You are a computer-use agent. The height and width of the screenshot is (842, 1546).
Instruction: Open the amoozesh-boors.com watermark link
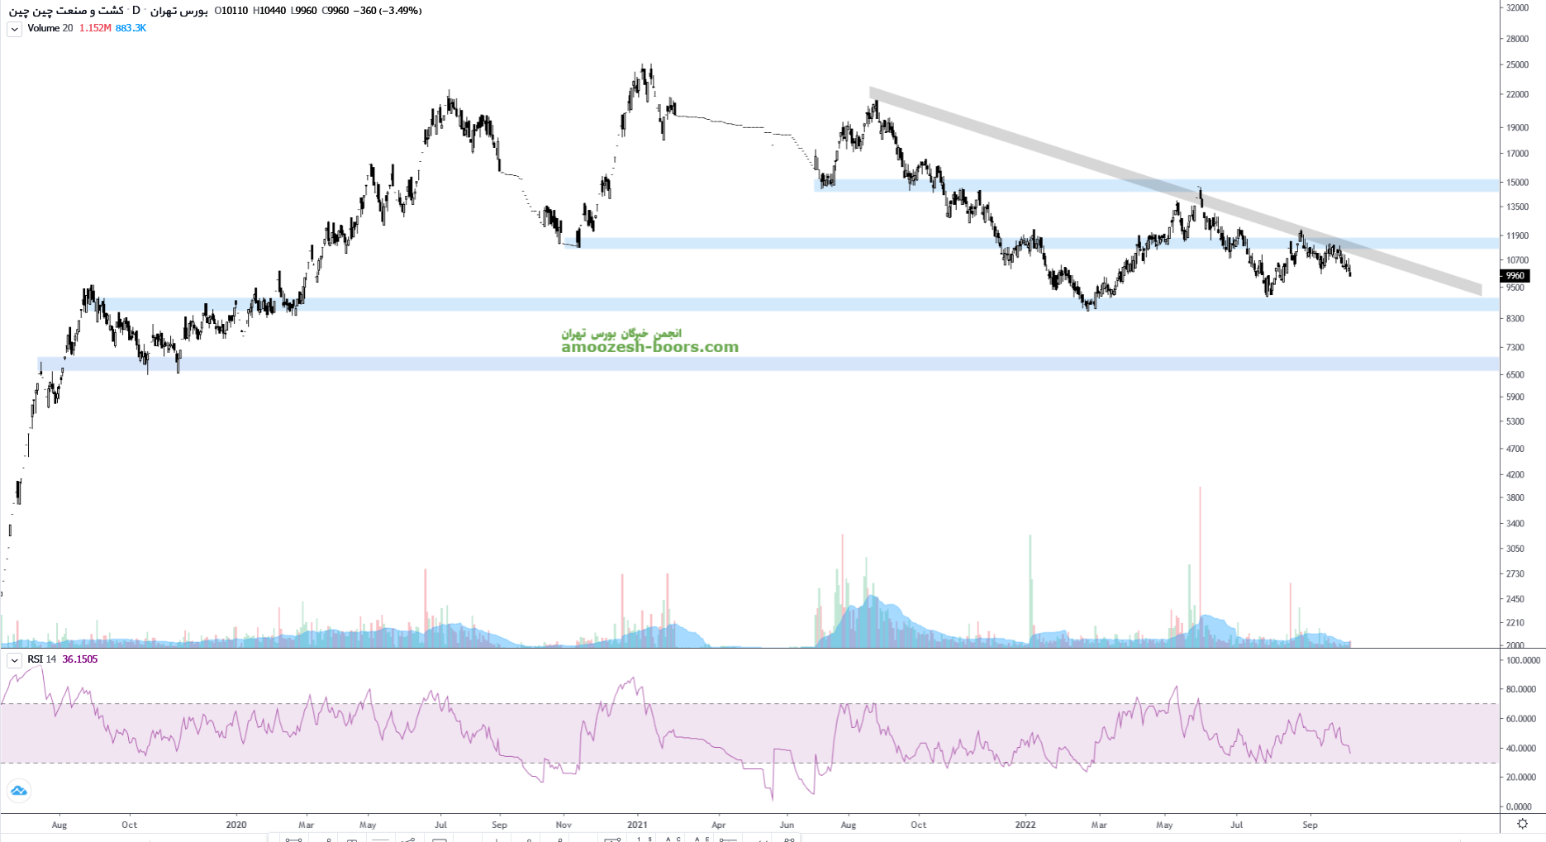tap(649, 347)
